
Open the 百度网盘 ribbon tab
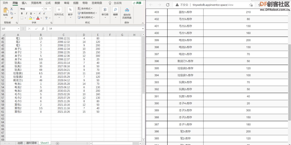coord(97,3)
